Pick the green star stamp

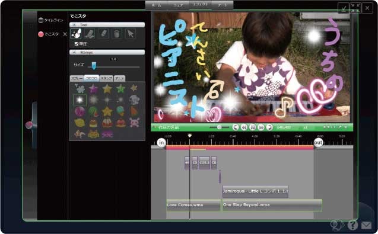click(x=120, y=89)
